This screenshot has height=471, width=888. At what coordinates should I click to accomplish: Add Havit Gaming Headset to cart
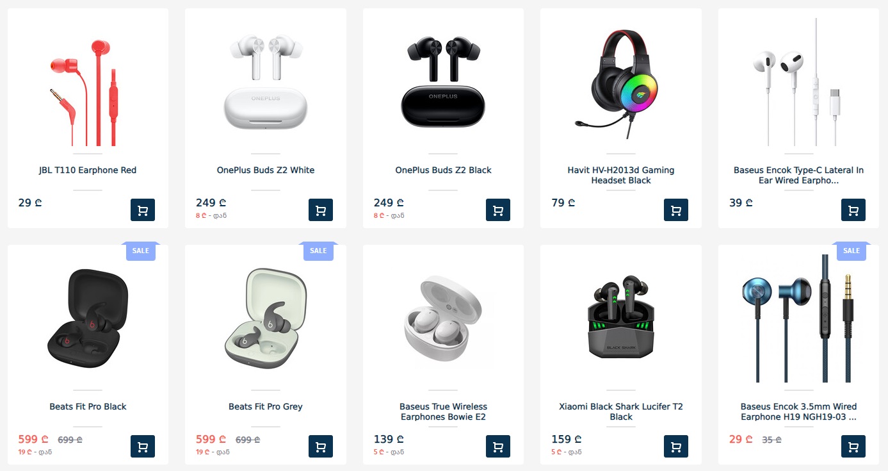[x=676, y=210]
